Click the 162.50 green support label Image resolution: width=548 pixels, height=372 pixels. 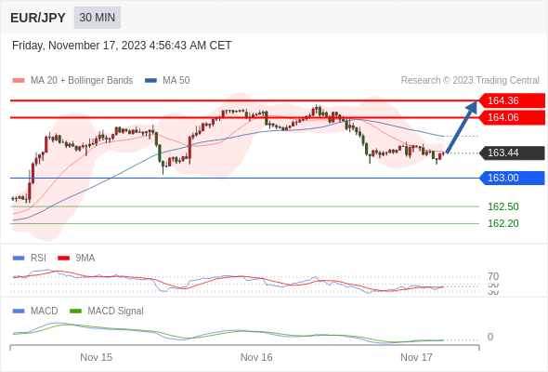(502, 206)
